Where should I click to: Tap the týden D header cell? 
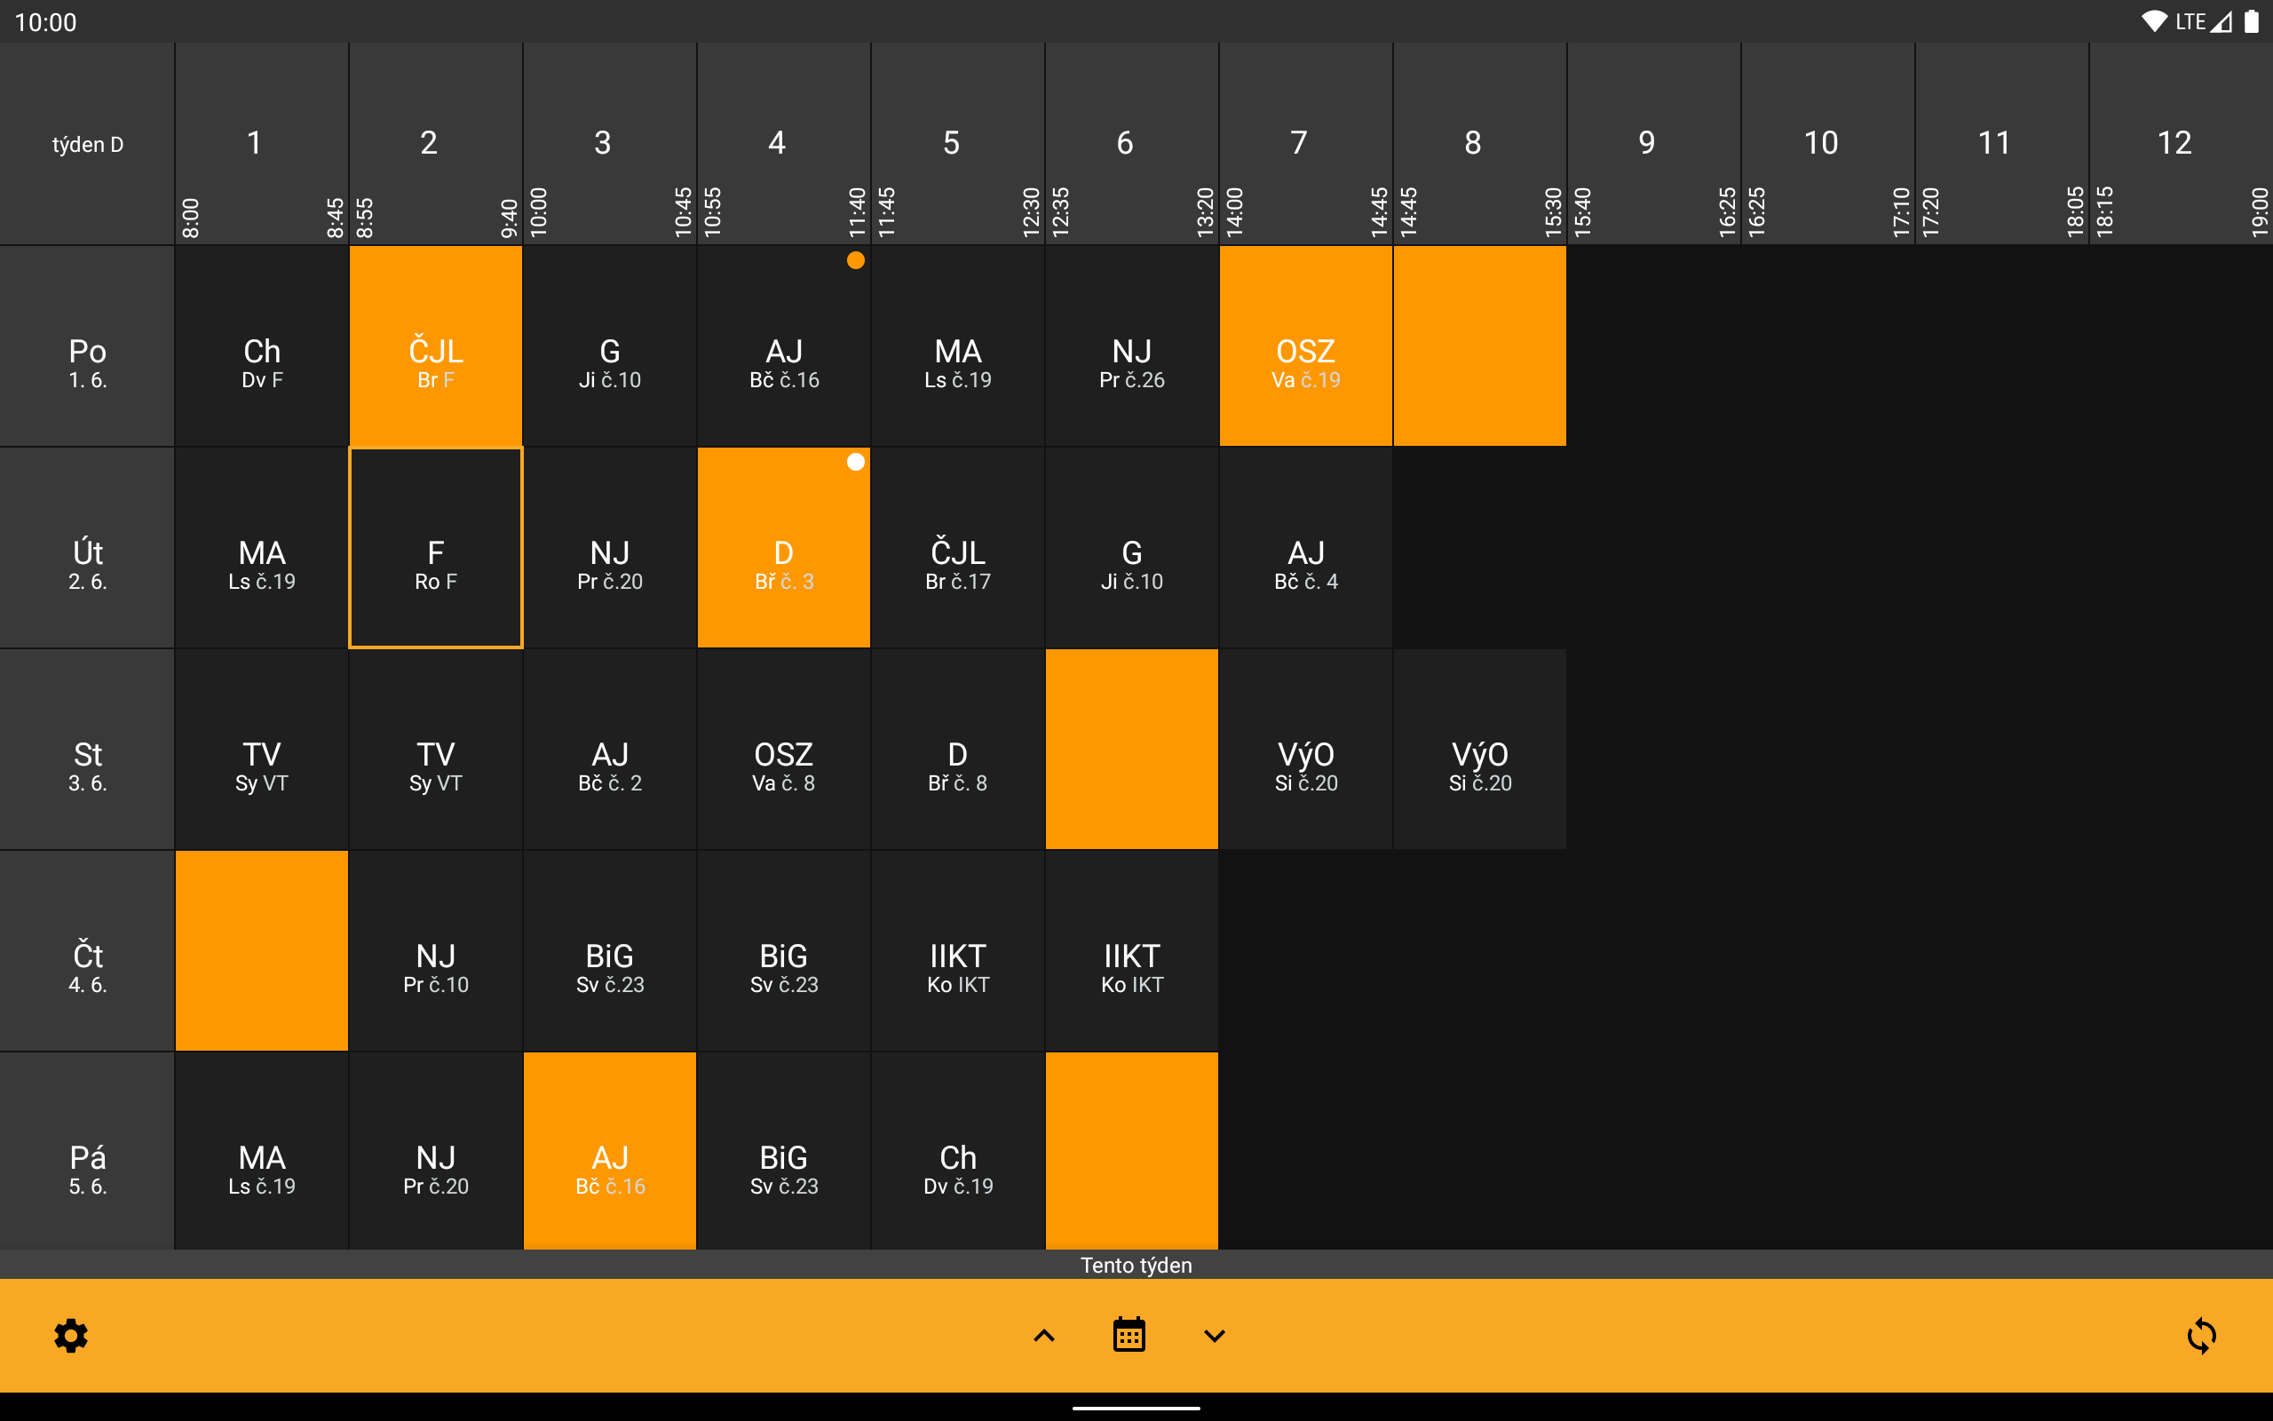(87, 144)
